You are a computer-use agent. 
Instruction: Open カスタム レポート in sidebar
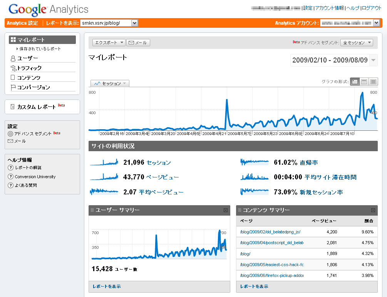click(37, 107)
